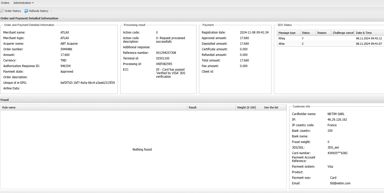The width and height of the screenshot is (384, 193).
Task: Click the Unique id in EPG value
Action: coord(87,83)
